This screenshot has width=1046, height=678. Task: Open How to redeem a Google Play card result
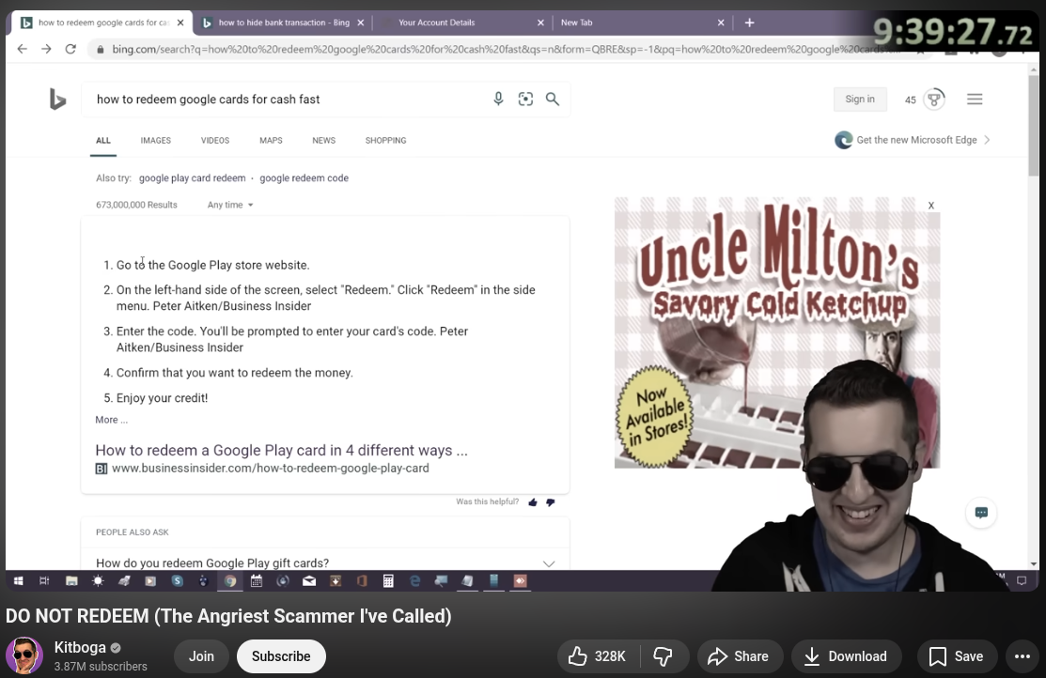pos(282,451)
